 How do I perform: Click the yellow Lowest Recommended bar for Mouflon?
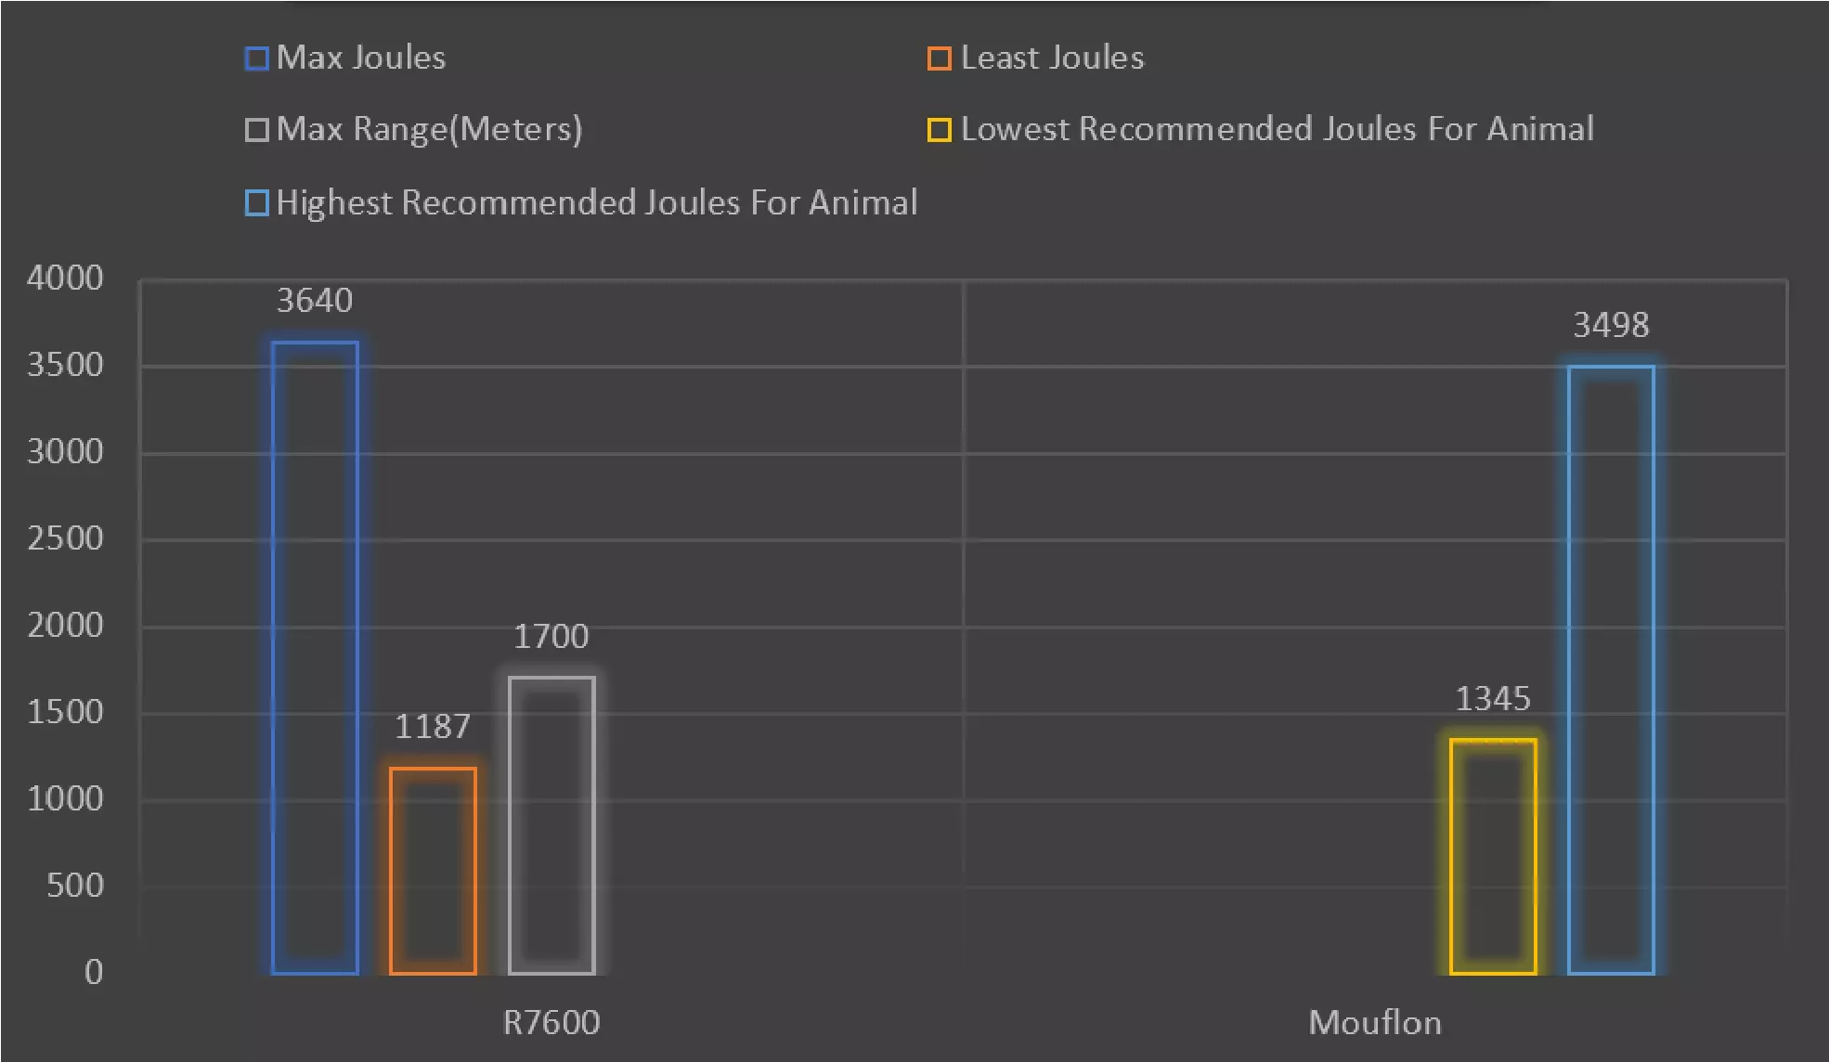pyautogui.click(x=1493, y=856)
